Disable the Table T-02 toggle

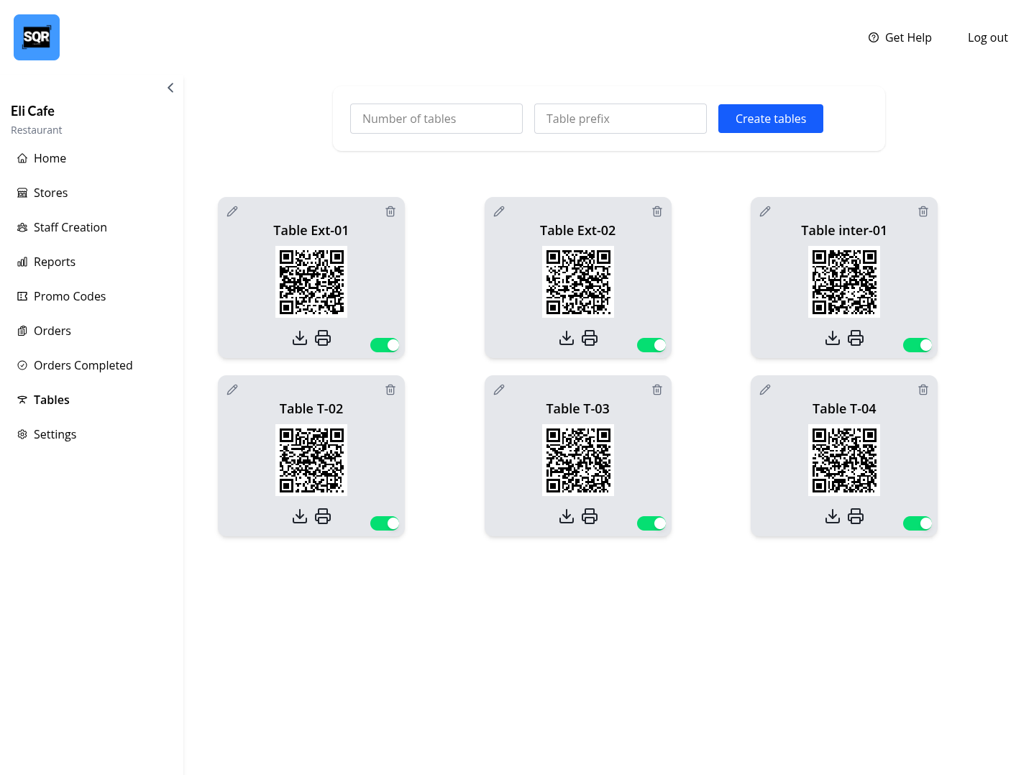point(385,523)
